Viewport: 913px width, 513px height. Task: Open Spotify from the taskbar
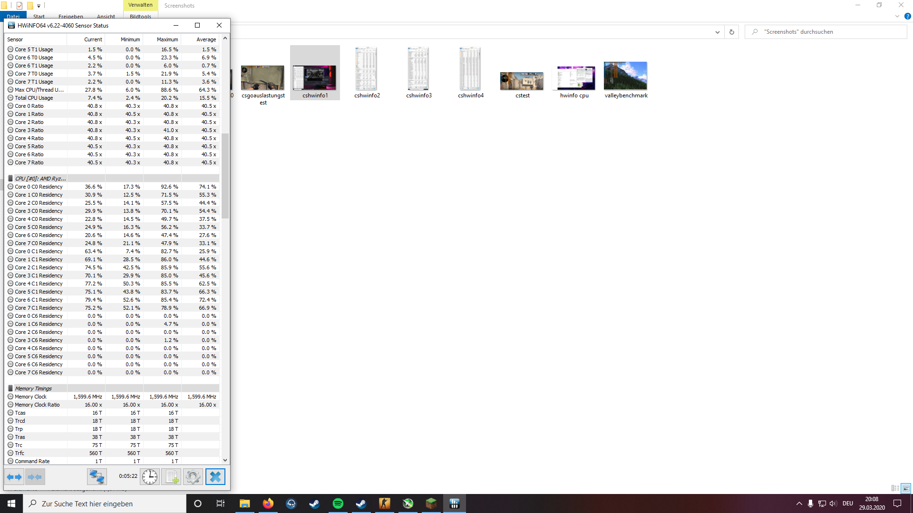338,503
